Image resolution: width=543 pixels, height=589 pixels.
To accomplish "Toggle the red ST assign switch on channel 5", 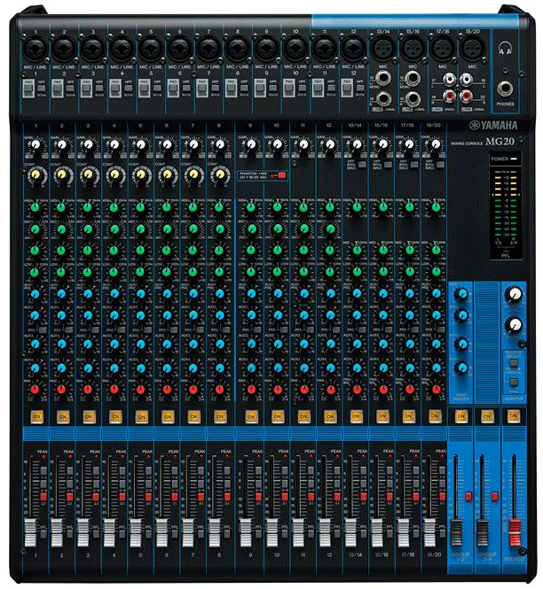I will (x=149, y=497).
